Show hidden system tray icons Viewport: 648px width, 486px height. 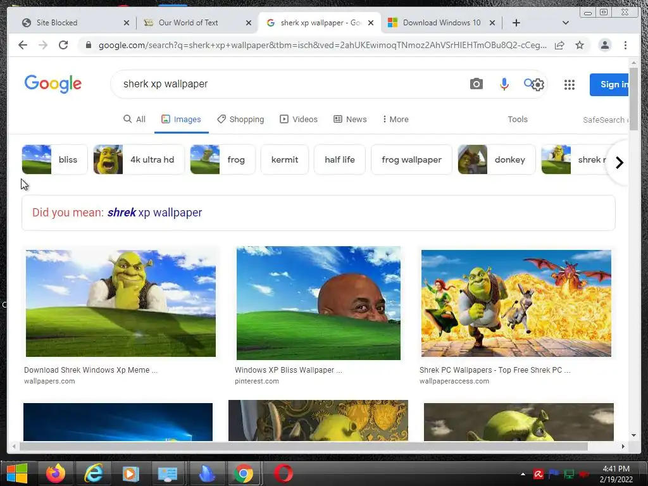[x=523, y=474]
